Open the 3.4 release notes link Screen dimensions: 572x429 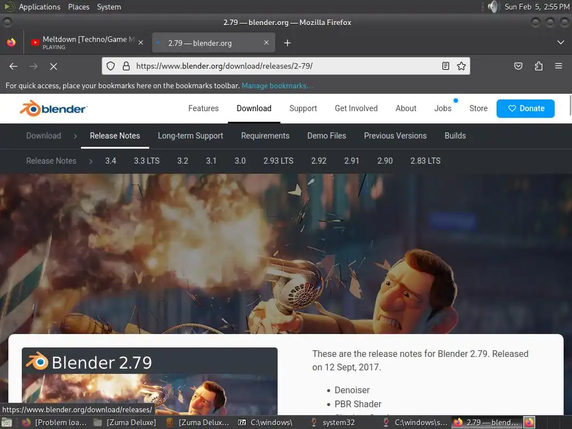(111, 161)
